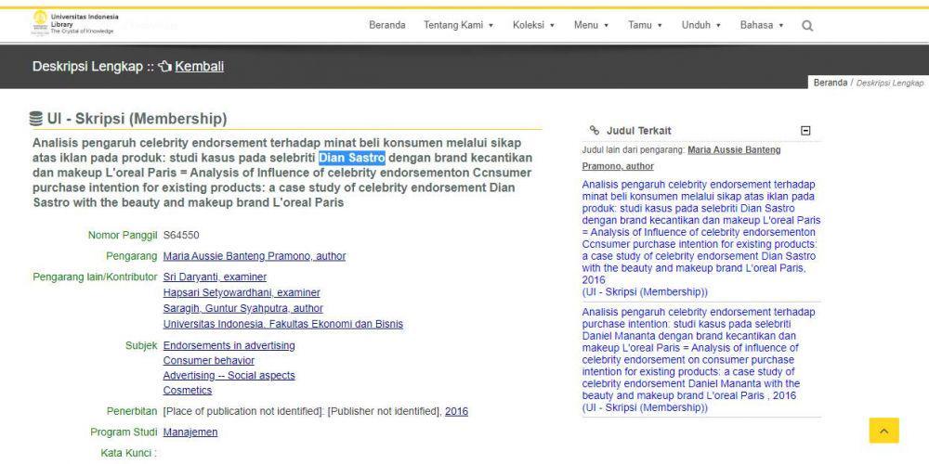Open author Maria Aussie Banteng Pramono link
This screenshot has width=929, height=464.
pos(255,256)
